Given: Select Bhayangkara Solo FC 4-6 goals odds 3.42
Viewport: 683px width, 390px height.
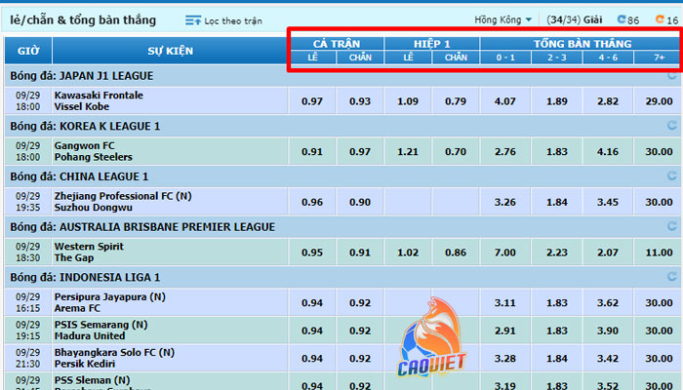Looking at the screenshot, I should point(608,358).
